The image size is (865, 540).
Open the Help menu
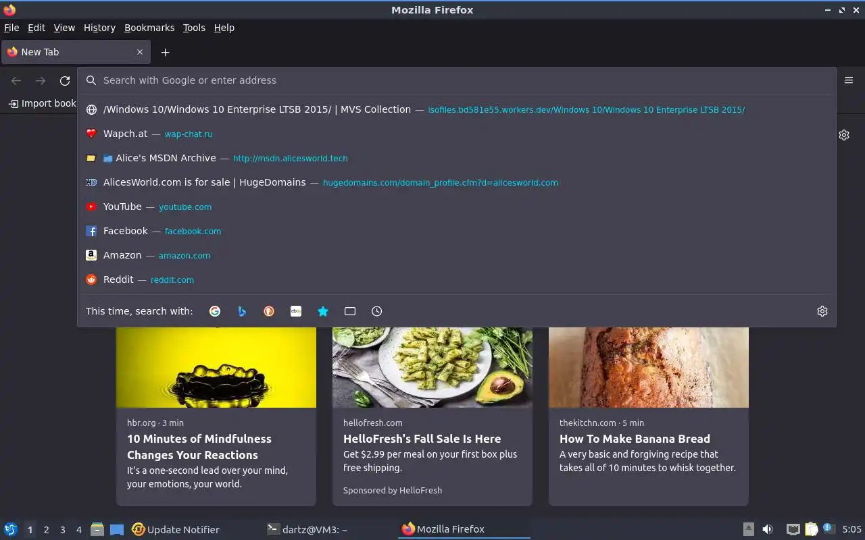224,28
